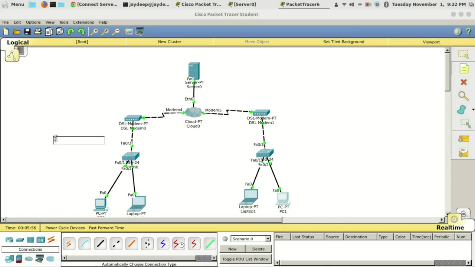475x267 pixels.
Task: Click Set Tiled Background
Action: (344, 42)
